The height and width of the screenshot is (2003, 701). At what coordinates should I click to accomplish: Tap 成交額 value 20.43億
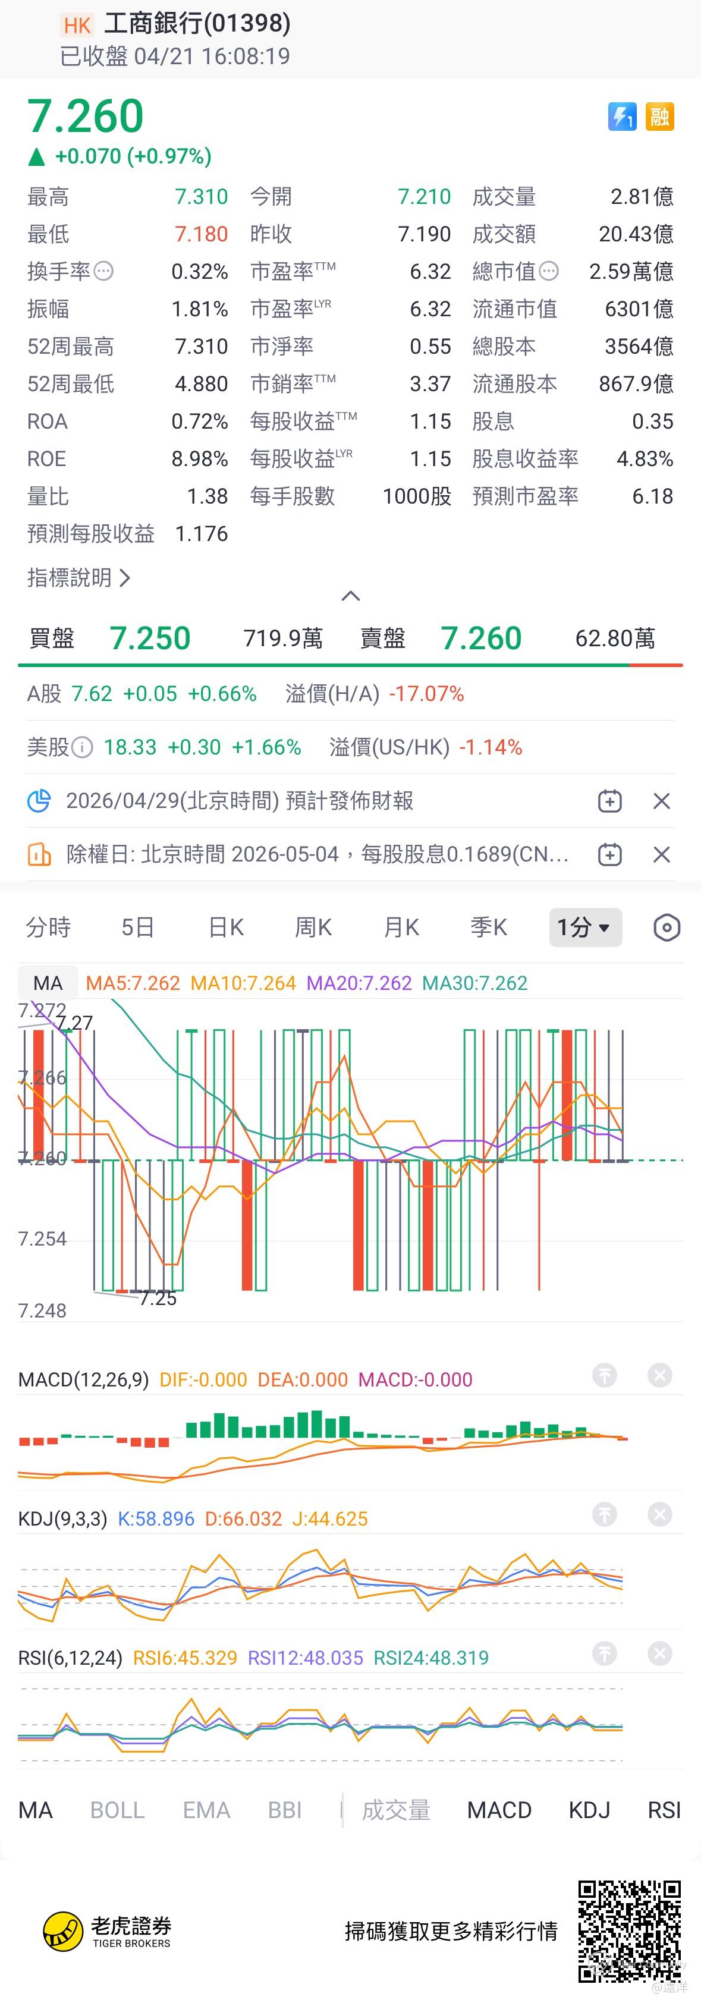point(636,234)
